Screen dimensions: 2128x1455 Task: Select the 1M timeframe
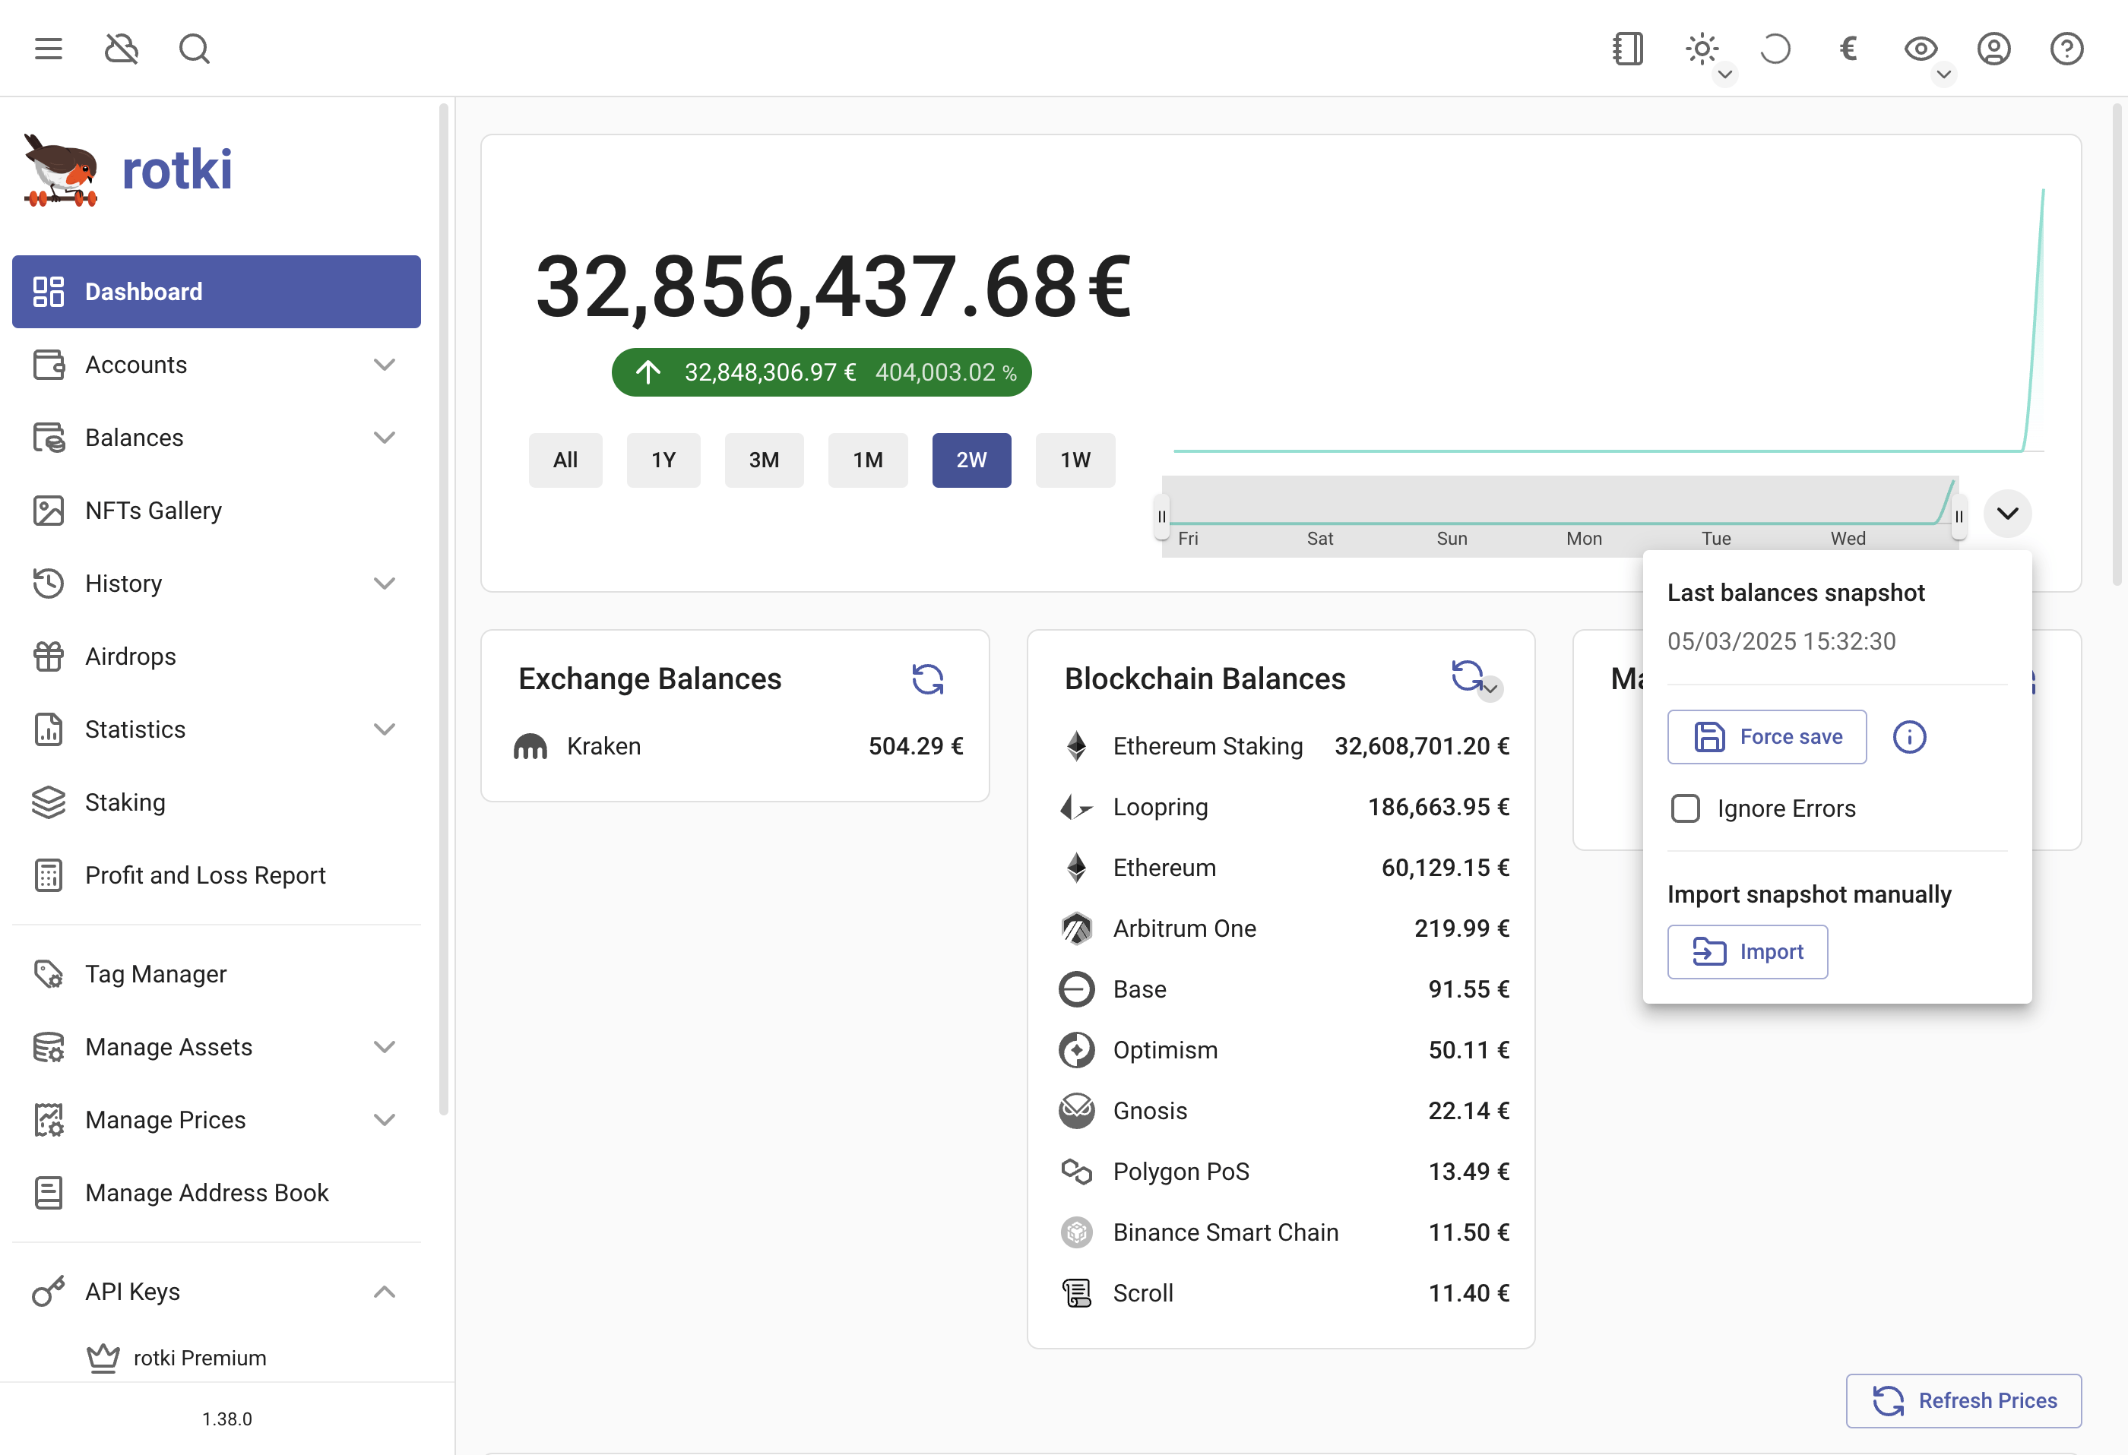pos(868,460)
